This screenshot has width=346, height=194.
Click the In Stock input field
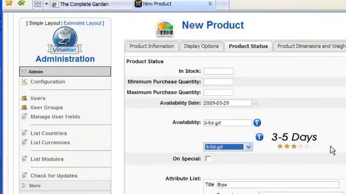tap(218, 71)
